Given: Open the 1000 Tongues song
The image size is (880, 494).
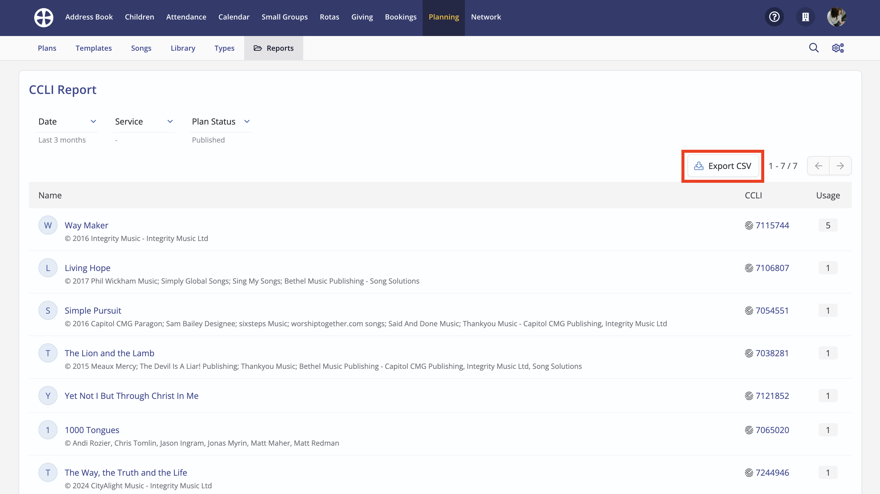Looking at the screenshot, I should click(92, 430).
